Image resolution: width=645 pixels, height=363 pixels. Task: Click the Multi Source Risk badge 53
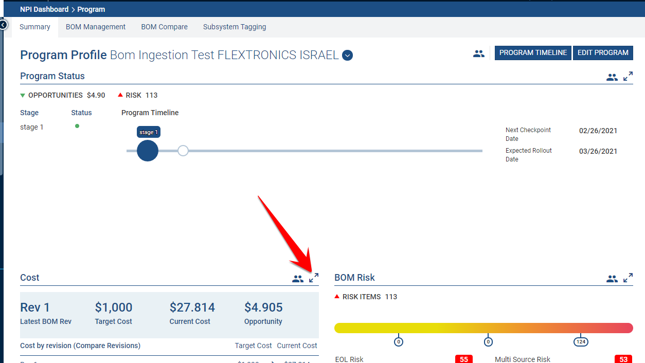623,359
